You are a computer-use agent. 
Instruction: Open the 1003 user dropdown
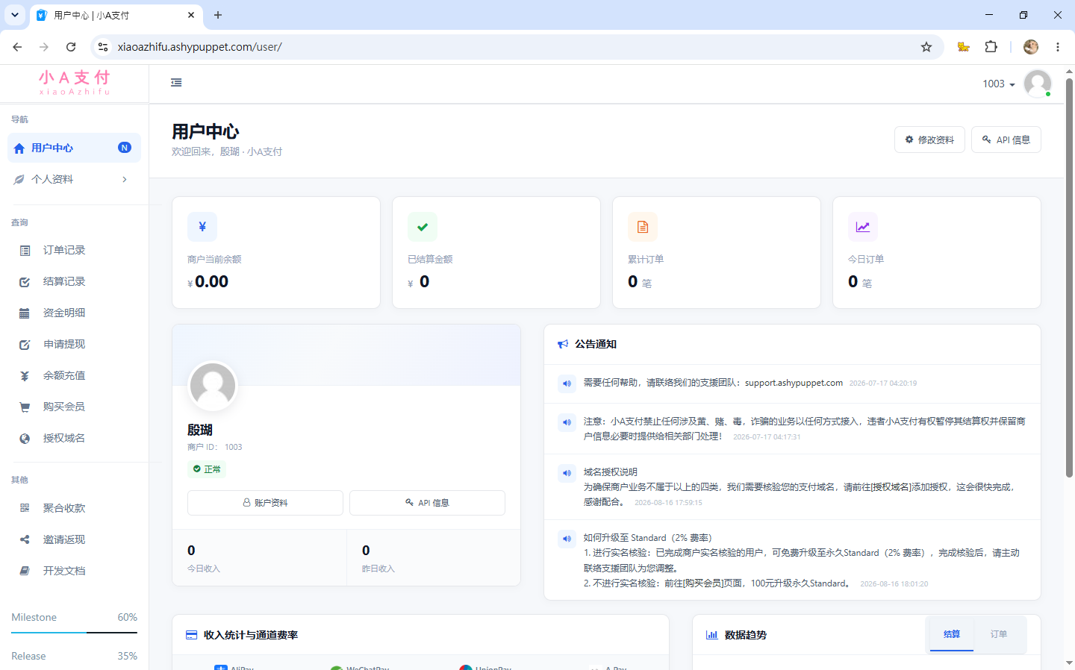pos(999,84)
